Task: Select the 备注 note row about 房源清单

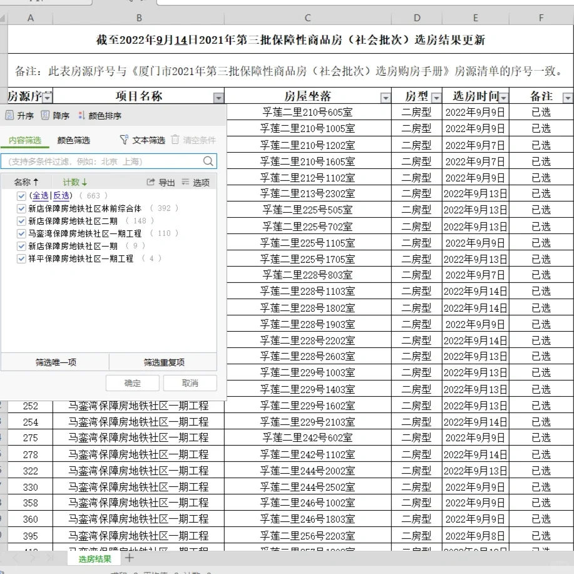Action: (x=290, y=71)
